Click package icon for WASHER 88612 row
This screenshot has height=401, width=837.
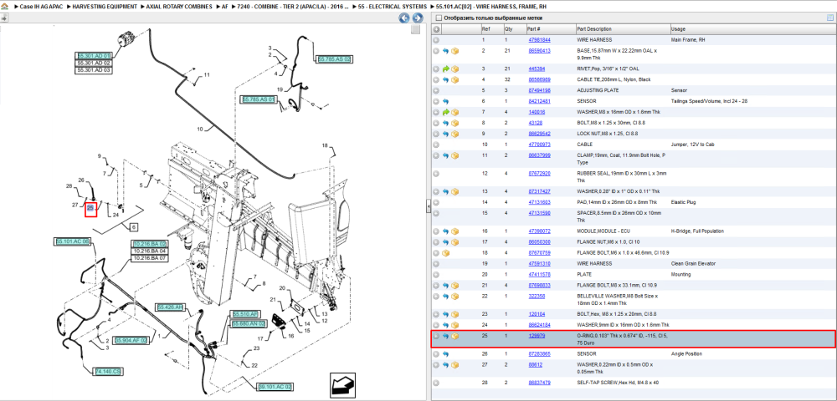[x=455, y=365]
